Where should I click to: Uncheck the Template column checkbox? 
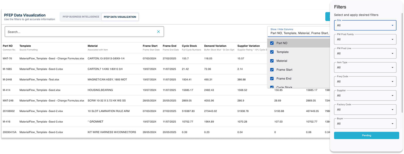(272, 52)
